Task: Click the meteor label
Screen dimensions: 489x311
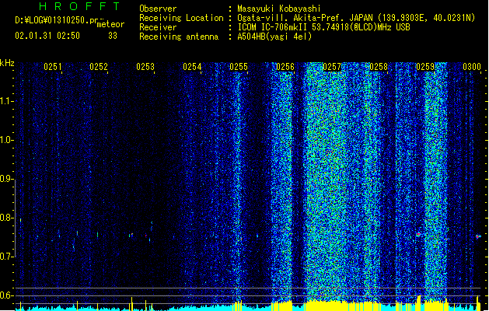Action: tap(110, 24)
